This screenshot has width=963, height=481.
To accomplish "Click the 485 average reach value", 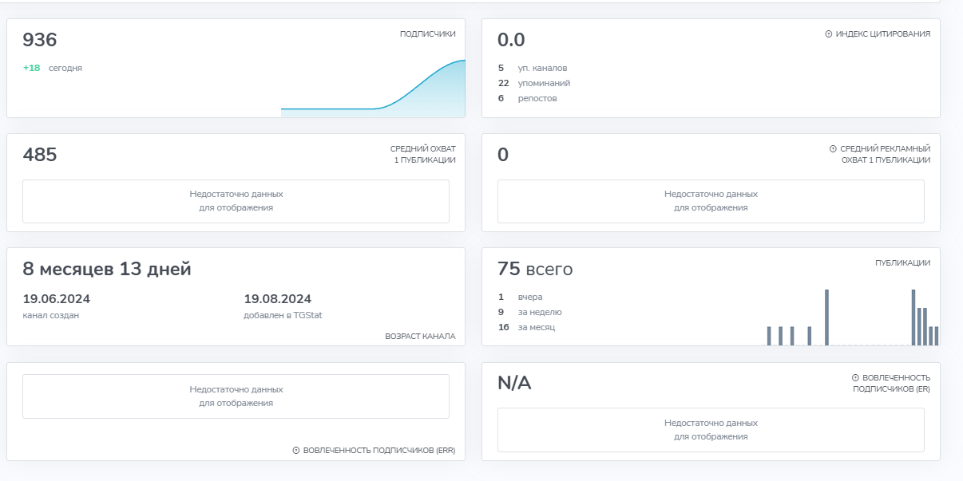I will pyautogui.click(x=40, y=155).
